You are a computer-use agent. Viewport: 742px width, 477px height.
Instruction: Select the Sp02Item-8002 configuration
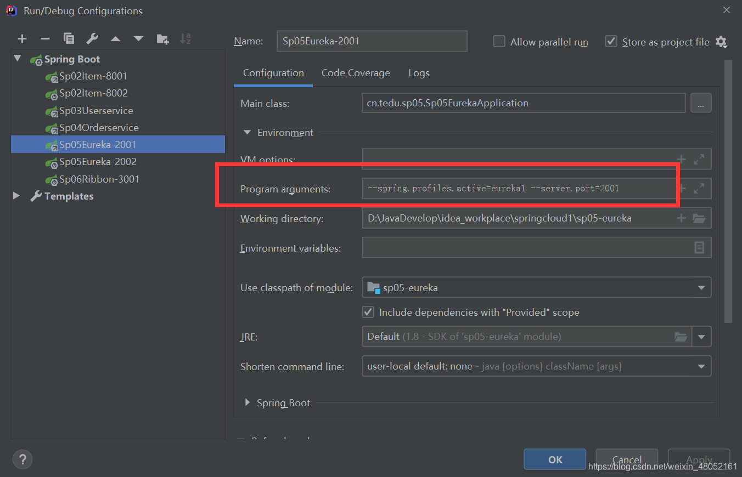(118, 93)
